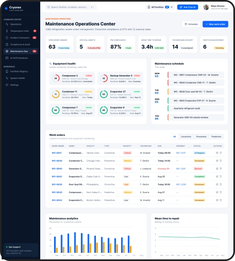235x261 pixels.
Task: Open incident link INC-2291
Action: point(181,153)
